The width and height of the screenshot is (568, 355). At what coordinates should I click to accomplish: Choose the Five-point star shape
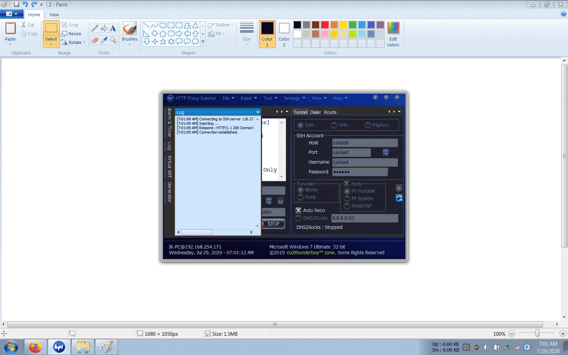pyautogui.click(x=163, y=42)
